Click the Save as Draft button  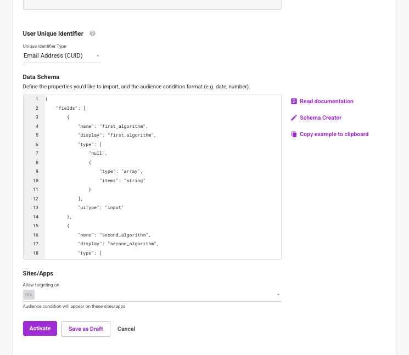click(x=86, y=329)
